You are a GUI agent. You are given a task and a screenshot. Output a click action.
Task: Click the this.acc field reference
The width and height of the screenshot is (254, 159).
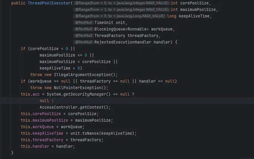(x=30, y=94)
